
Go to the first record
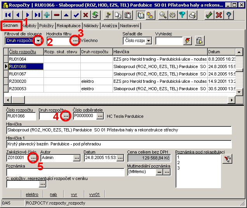[8, 15]
